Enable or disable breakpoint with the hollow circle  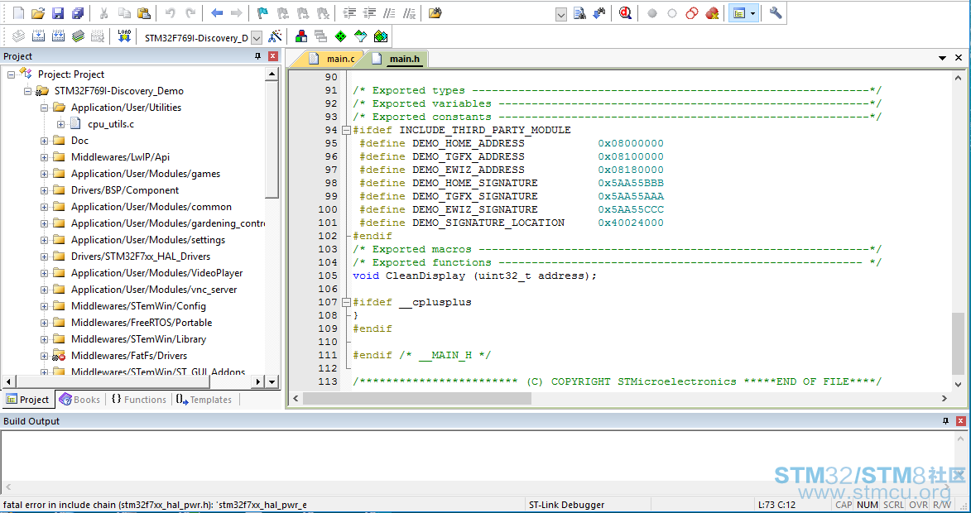pyautogui.click(x=672, y=13)
